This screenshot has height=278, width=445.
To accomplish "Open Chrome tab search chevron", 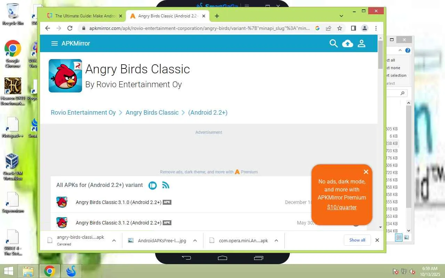I will point(341,16).
